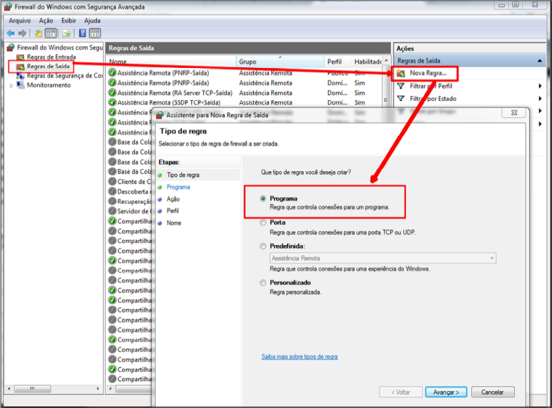Viewport: 552px width, 408px height.
Task: Open Help via the blue question-mark icon
Action: coord(82,34)
